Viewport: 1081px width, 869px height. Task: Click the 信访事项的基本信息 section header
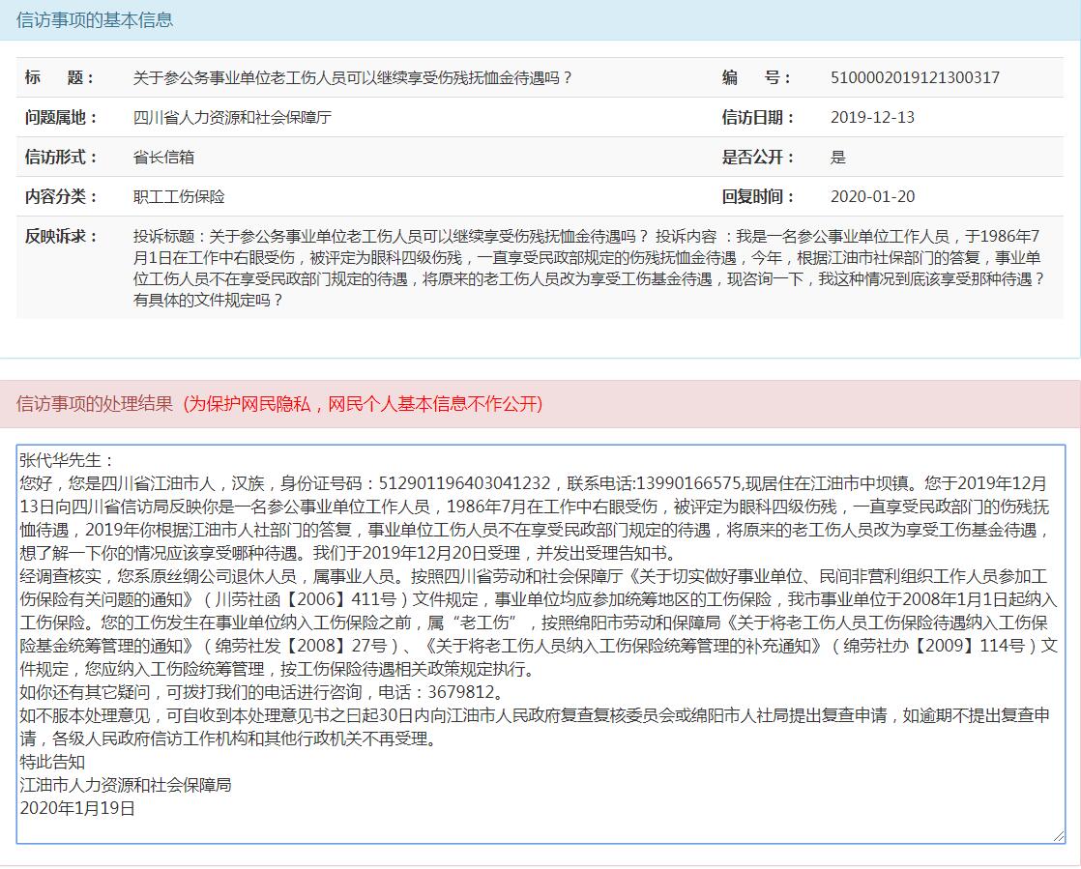(x=95, y=19)
